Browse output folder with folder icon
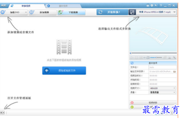This screenshot has height=120, width=182. point(175,72)
